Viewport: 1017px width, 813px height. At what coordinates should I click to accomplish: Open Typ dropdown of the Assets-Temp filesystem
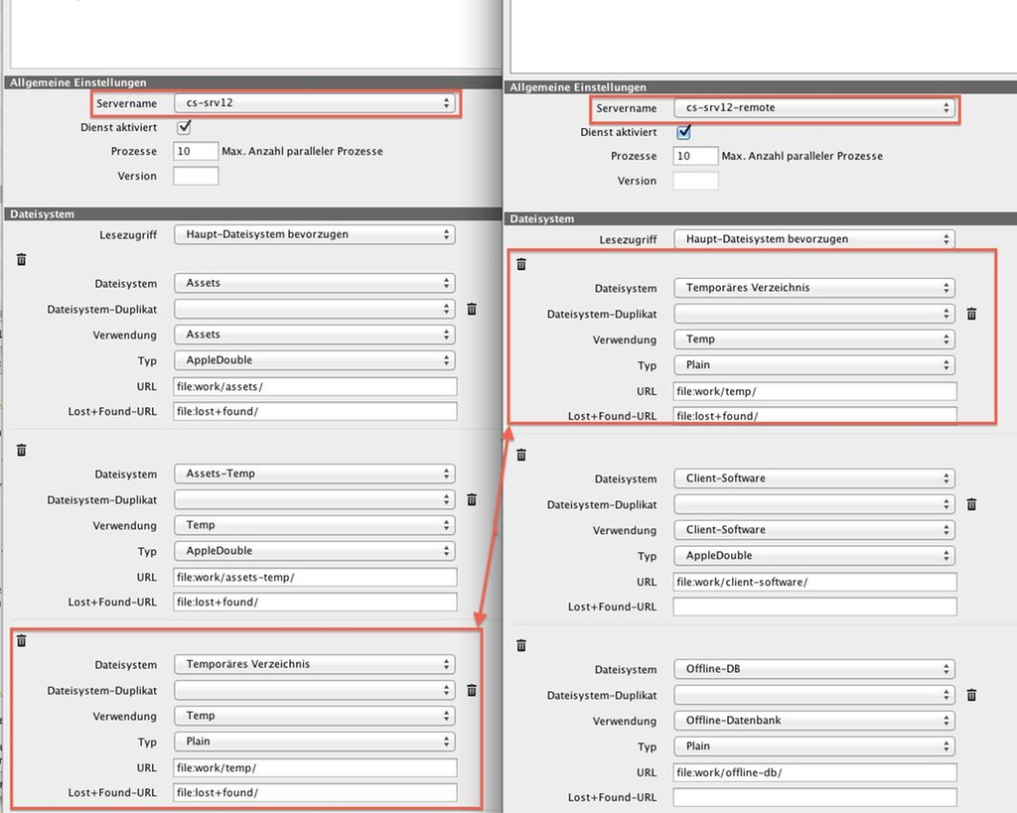click(314, 551)
